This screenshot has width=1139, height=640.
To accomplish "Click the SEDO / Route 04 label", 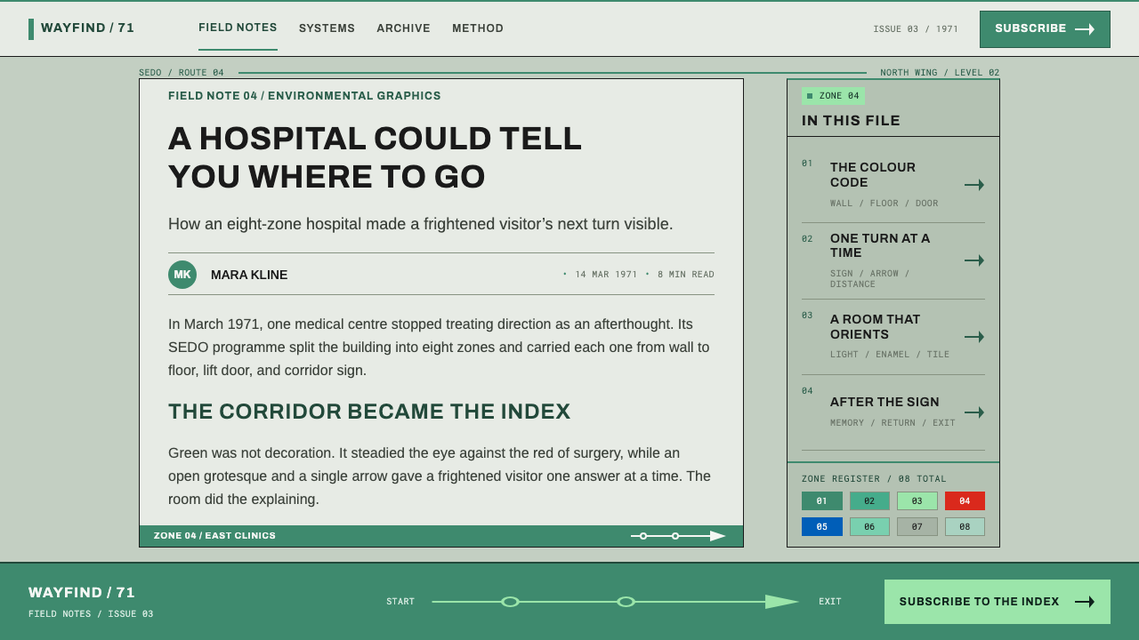I will pos(182,73).
